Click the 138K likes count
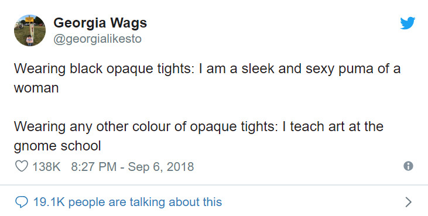 tap(46, 166)
